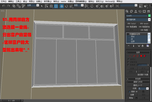This screenshot has height=102, width=152.
Task: Expand the 软选择 rollout
Action: (138, 79)
